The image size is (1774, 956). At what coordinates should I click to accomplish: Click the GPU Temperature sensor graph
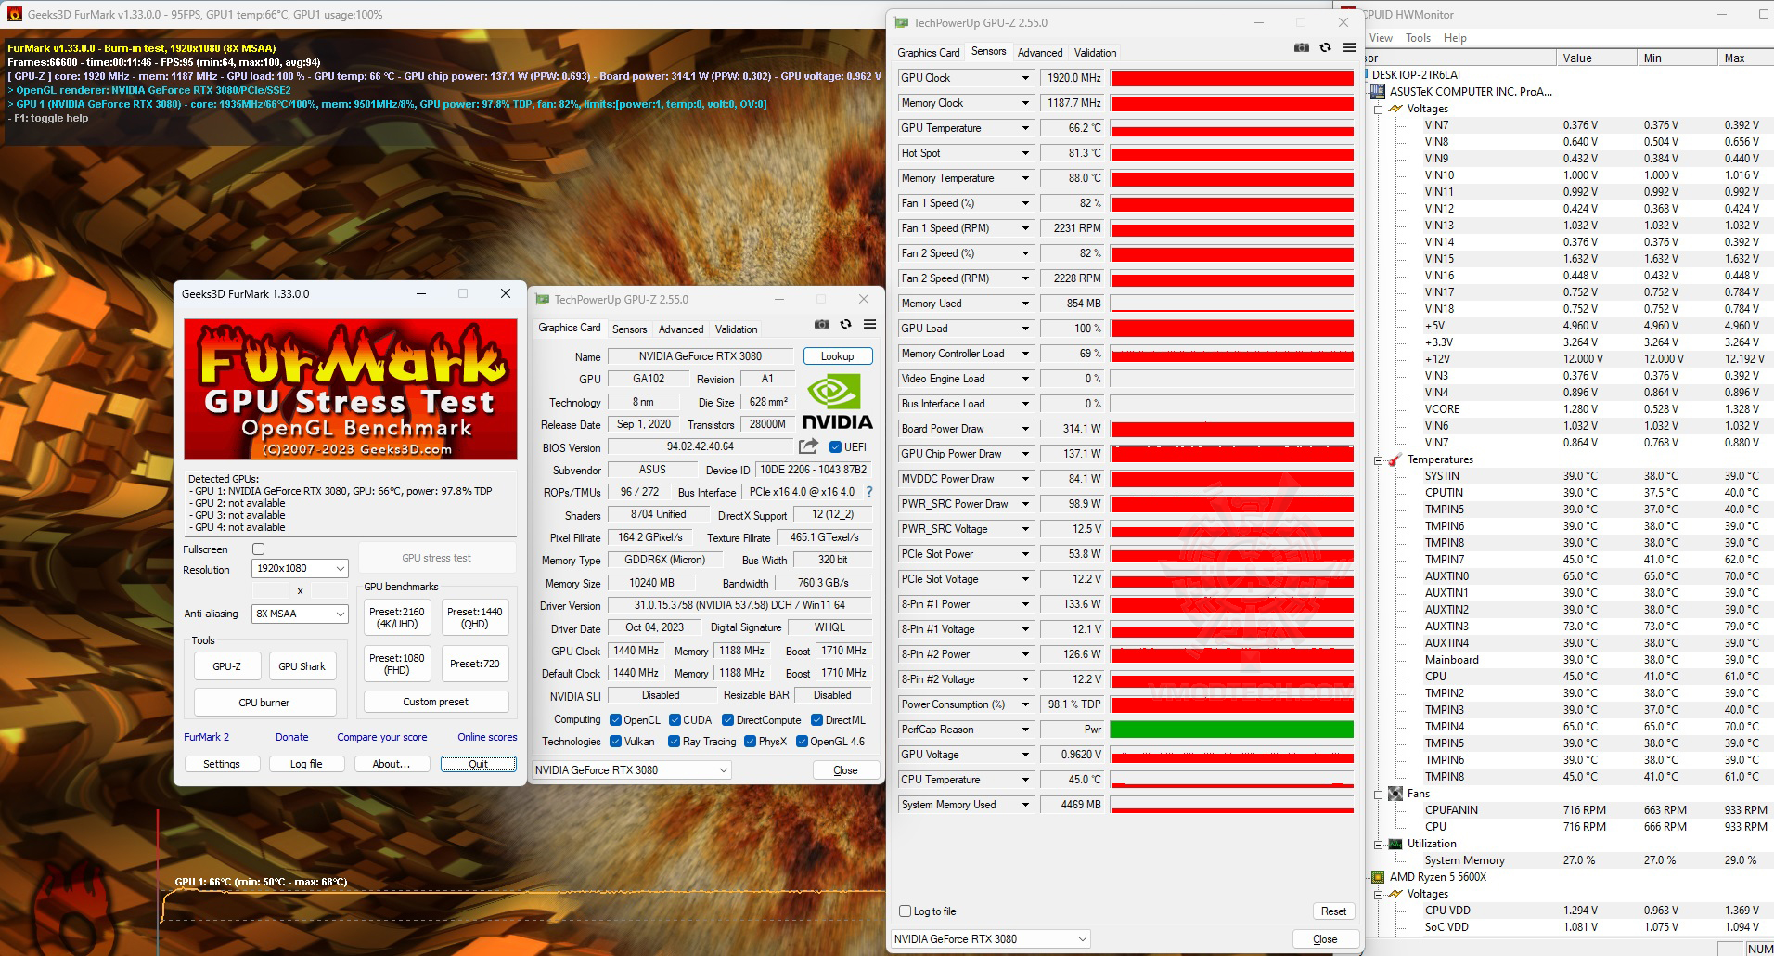(1231, 128)
